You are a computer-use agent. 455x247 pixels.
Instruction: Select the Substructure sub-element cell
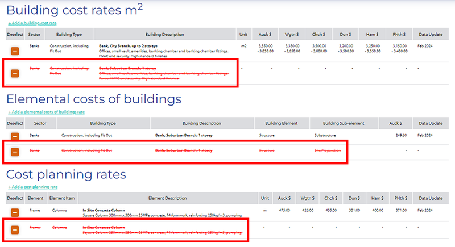326,136
